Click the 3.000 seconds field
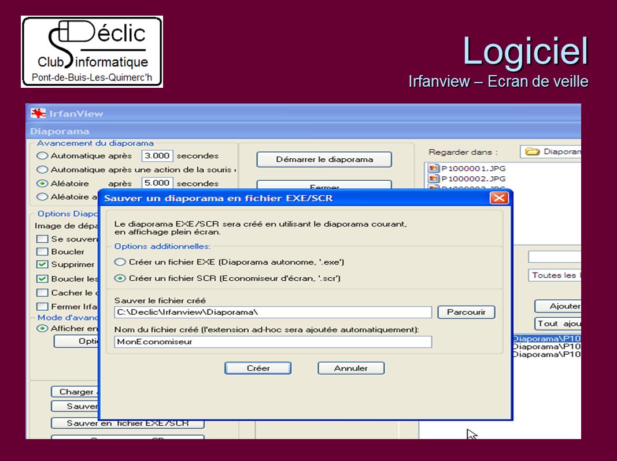Viewport: 617px width, 461px height. (x=157, y=155)
